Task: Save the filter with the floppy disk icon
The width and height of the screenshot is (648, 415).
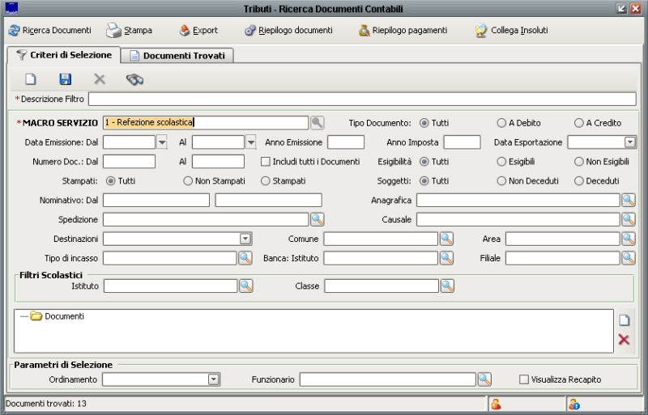Action: (65, 78)
